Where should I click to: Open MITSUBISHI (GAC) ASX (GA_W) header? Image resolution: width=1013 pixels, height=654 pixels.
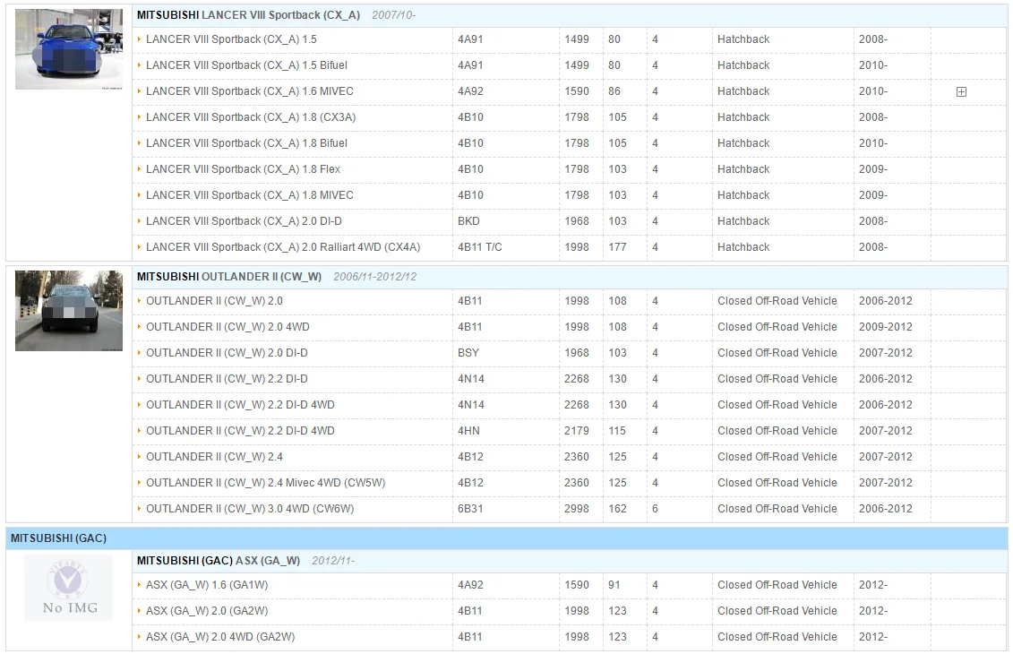(219, 561)
